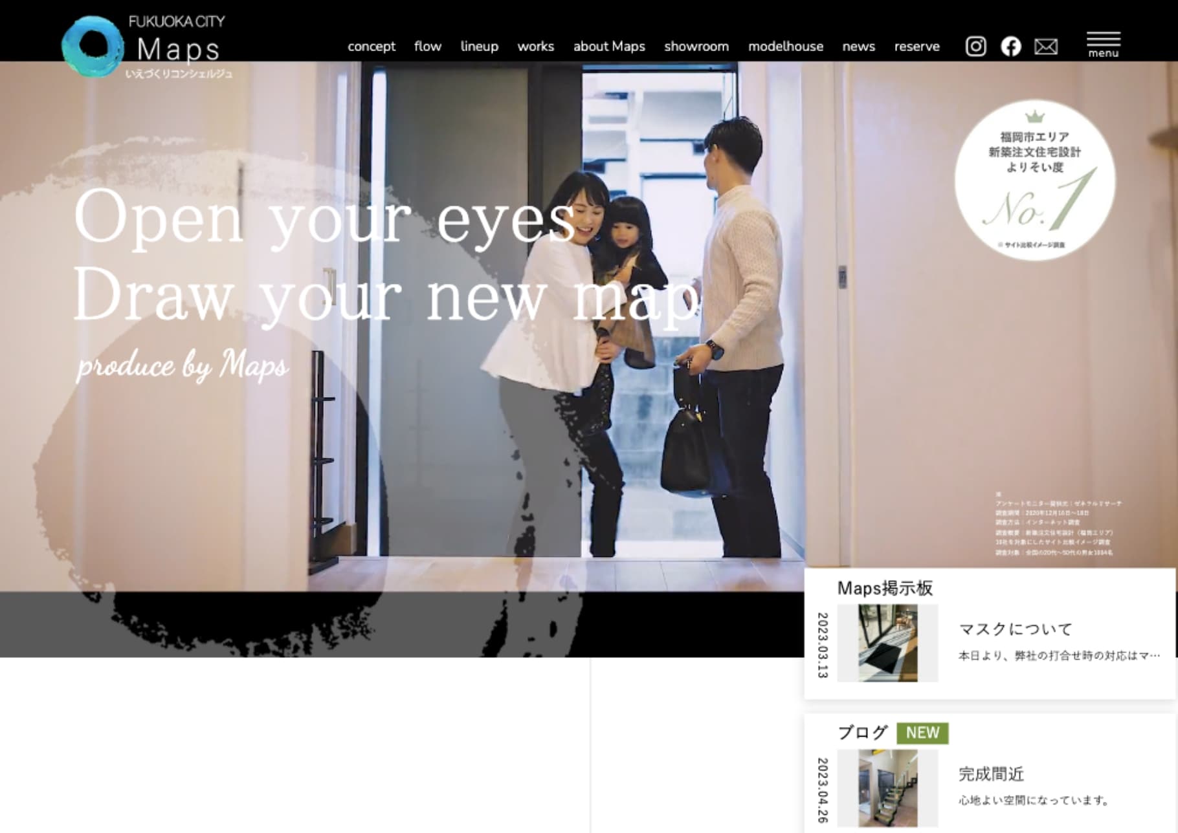Open the Facebook icon link
Viewport: 1178px width, 833px height.
(1010, 47)
